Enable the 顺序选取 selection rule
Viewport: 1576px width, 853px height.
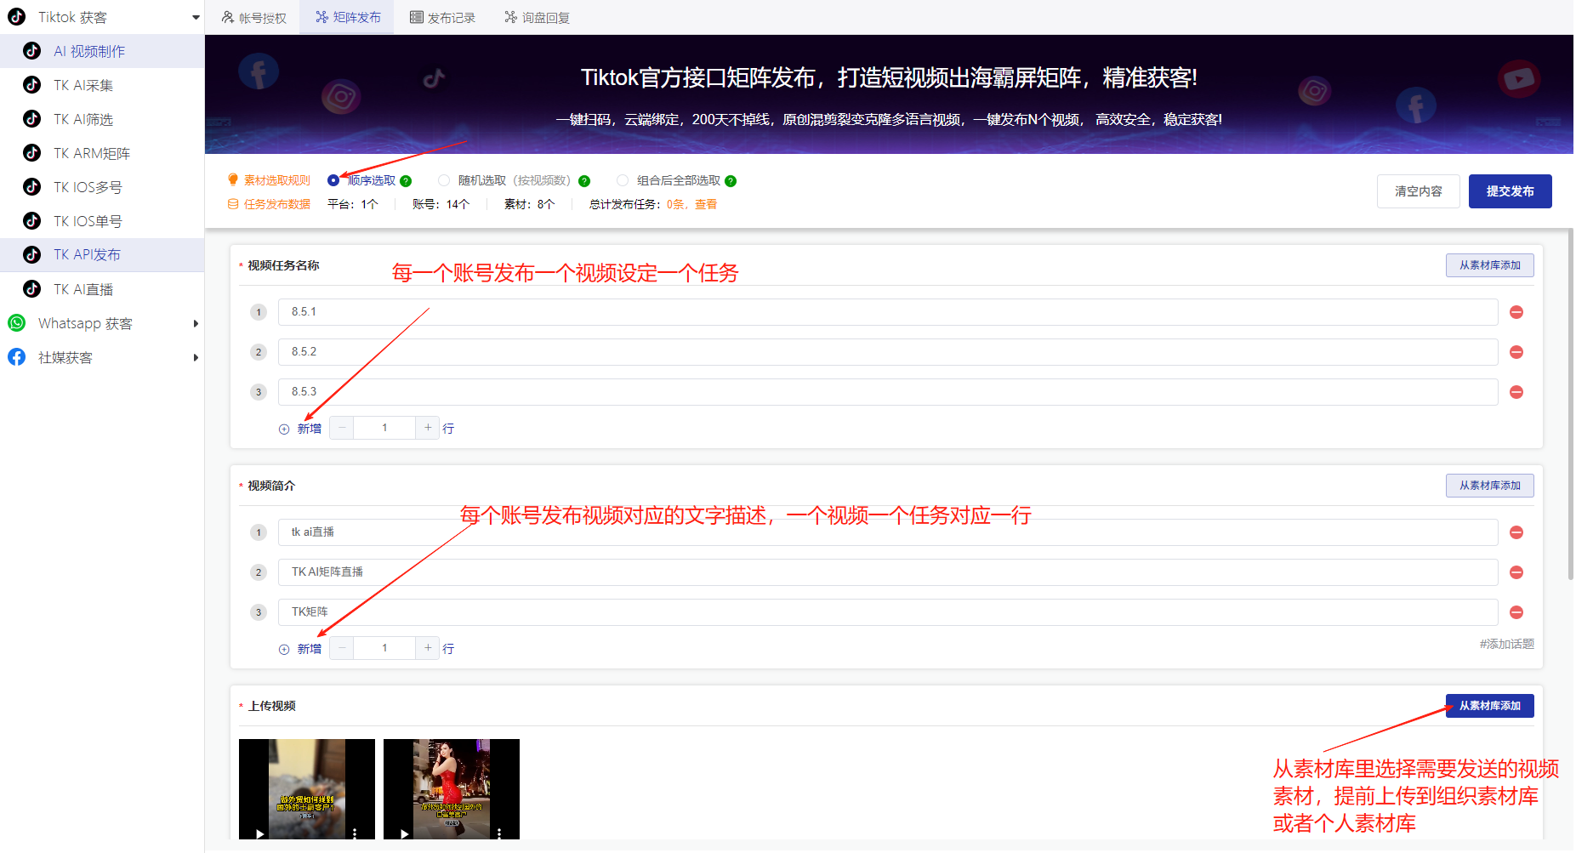(x=333, y=180)
